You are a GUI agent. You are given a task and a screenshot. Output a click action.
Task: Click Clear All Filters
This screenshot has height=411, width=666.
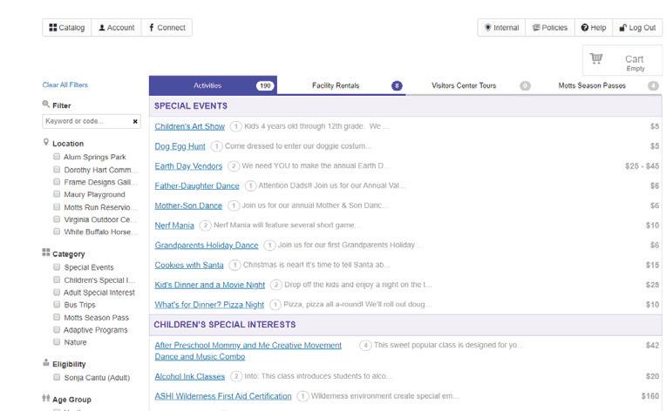click(65, 84)
